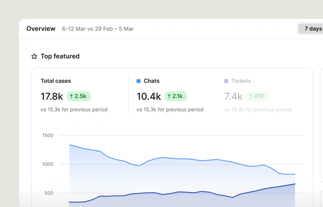Click the Overview heading

click(41, 29)
